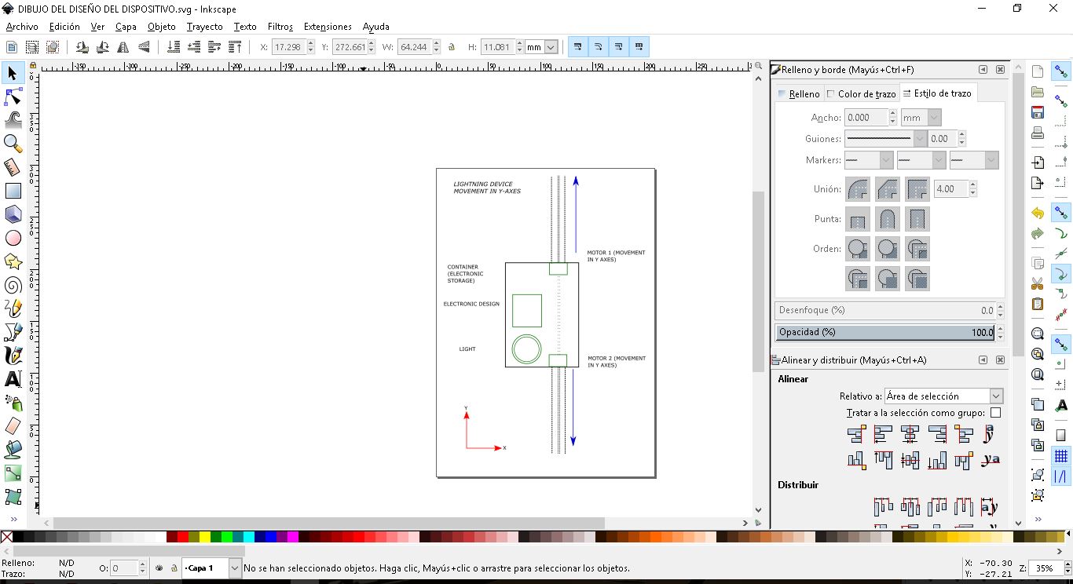Toggle the width-height lock icon

pyautogui.click(x=452, y=47)
